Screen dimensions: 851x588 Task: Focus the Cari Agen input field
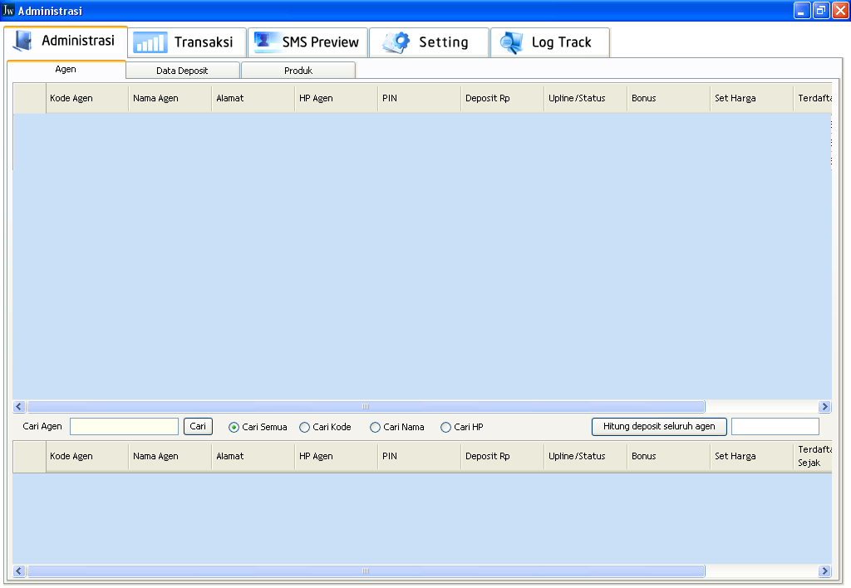125,426
